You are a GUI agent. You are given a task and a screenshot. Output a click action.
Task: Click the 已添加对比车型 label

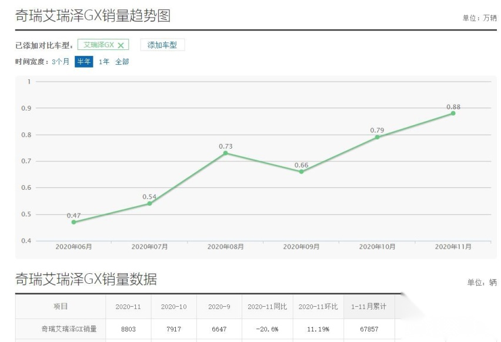[x=44, y=45]
